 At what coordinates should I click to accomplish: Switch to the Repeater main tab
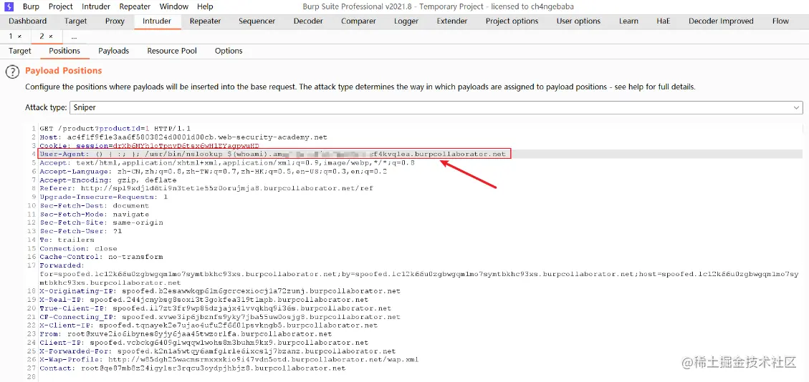[205, 21]
